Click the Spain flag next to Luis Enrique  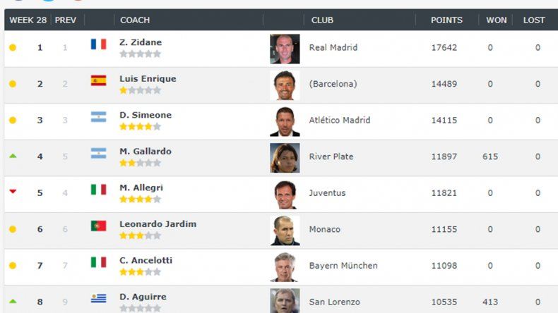pyautogui.click(x=98, y=81)
